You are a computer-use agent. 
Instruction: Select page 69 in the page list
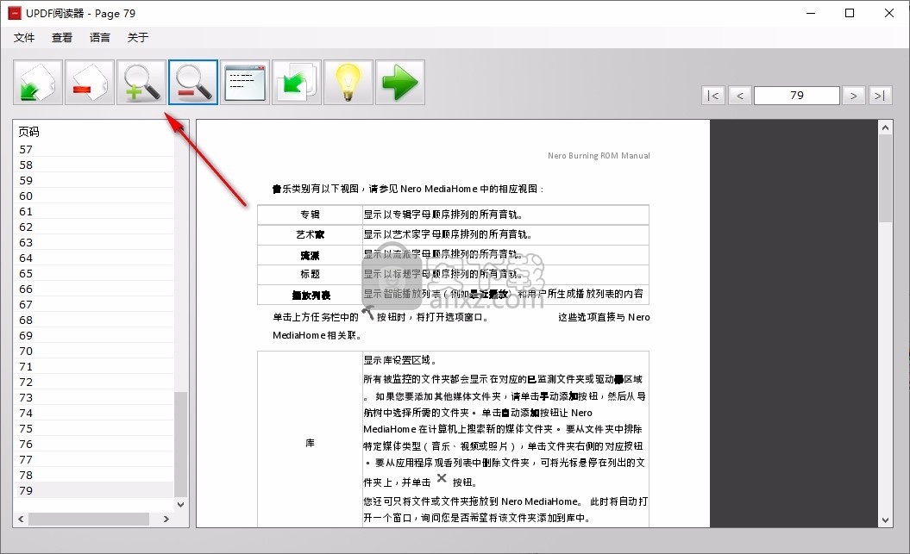click(93, 335)
